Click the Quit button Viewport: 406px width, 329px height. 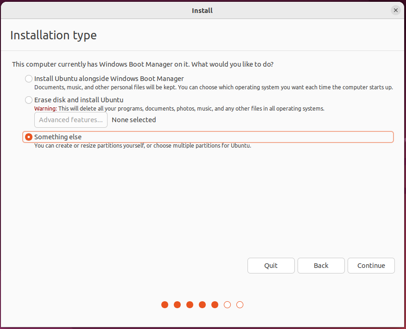coord(271,266)
